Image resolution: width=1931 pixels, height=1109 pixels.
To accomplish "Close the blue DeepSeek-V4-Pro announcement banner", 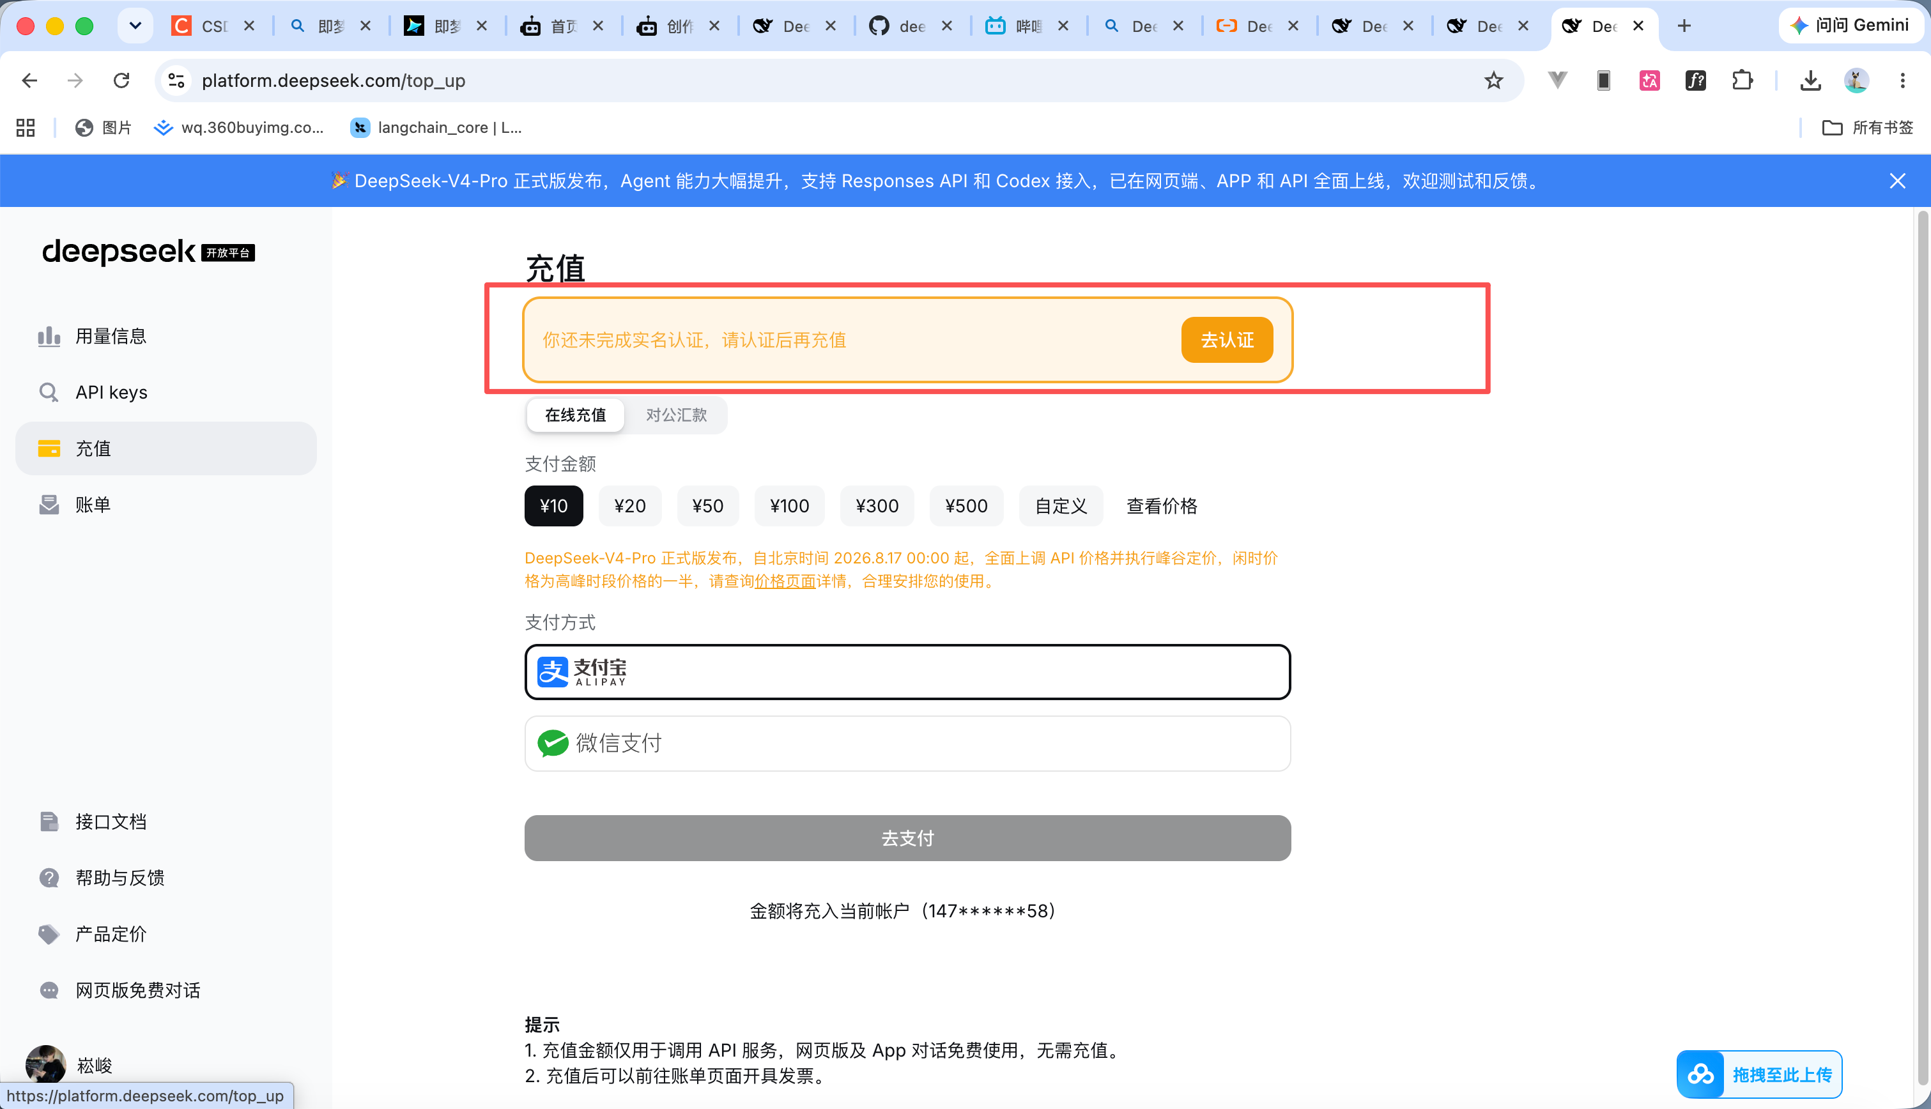I will (x=1896, y=181).
